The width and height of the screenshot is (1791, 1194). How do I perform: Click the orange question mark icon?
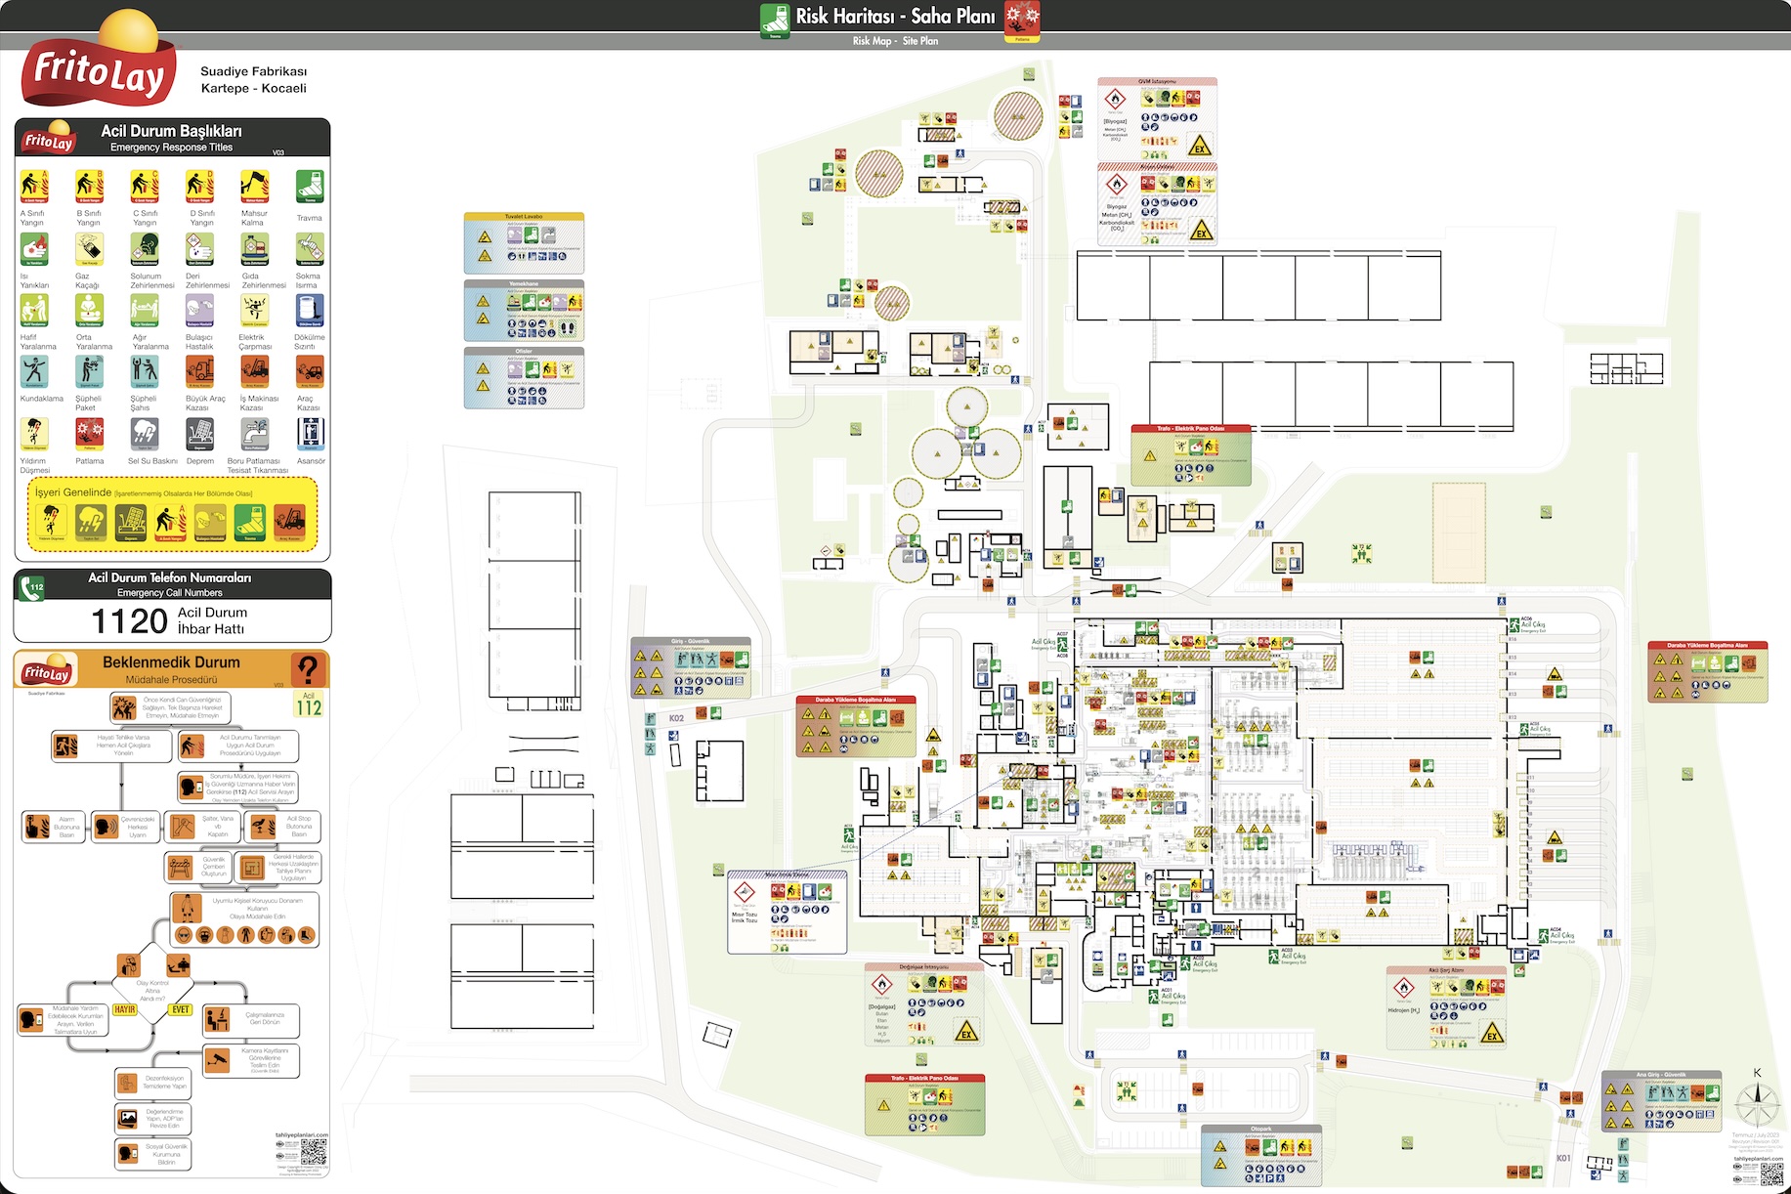tap(308, 670)
